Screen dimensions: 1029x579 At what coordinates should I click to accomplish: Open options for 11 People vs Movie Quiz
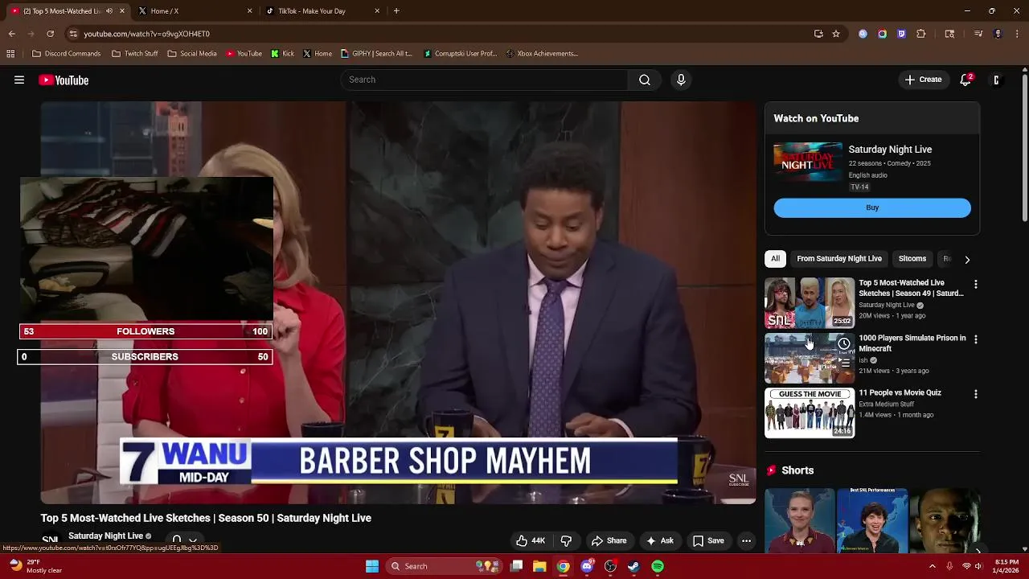[x=976, y=395]
